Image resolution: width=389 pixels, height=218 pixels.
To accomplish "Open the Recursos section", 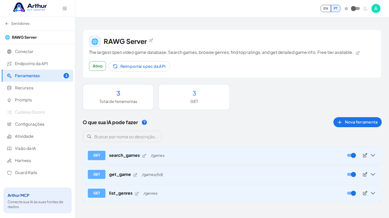I will (x=37, y=88).
